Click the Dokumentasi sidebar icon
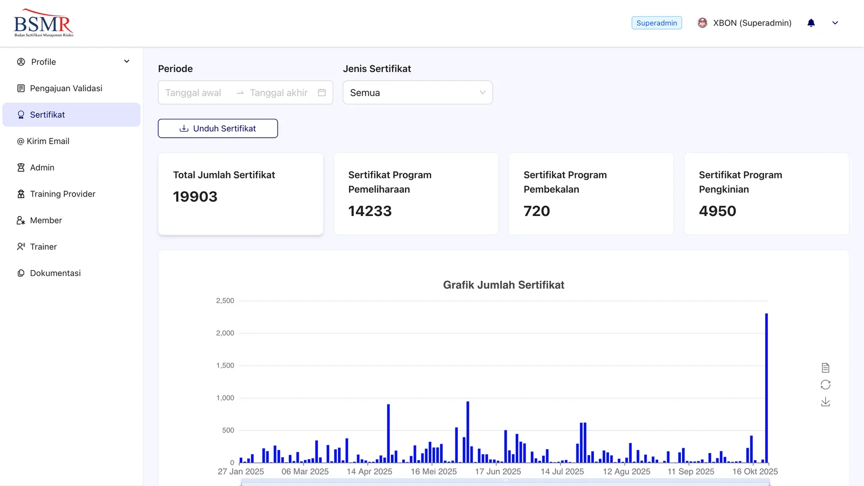 click(21, 273)
